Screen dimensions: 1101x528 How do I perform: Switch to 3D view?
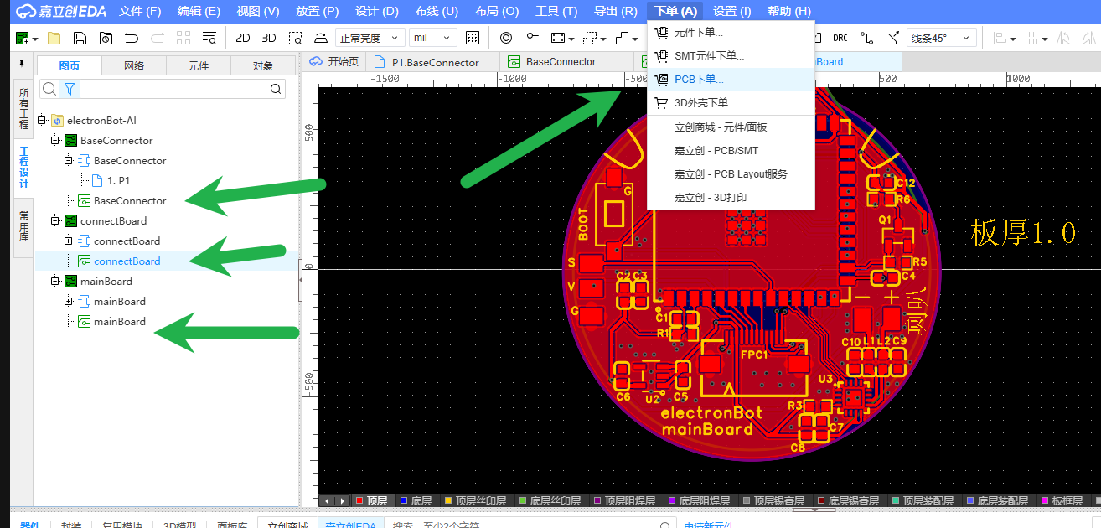[269, 38]
